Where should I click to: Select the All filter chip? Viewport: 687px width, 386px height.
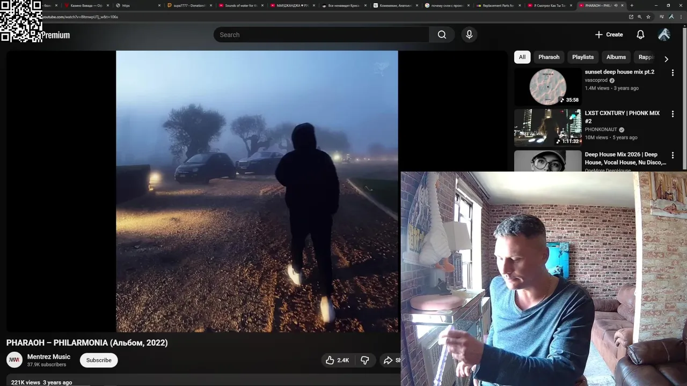tap(522, 57)
